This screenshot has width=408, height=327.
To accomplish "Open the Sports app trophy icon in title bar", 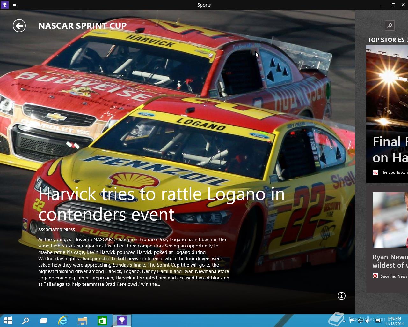I will pyautogui.click(x=4, y=5).
